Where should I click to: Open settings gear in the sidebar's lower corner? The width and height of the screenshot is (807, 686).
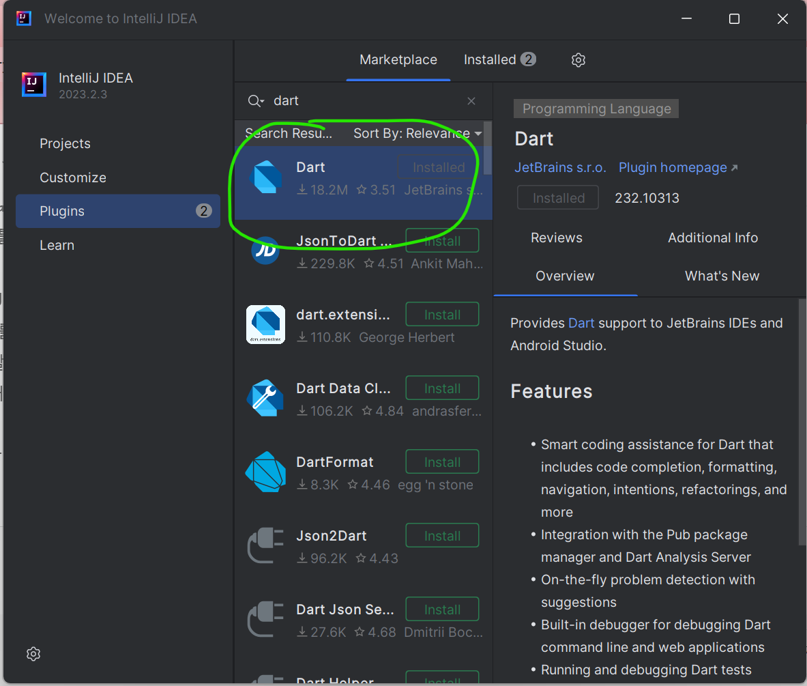[x=33, y=654]
